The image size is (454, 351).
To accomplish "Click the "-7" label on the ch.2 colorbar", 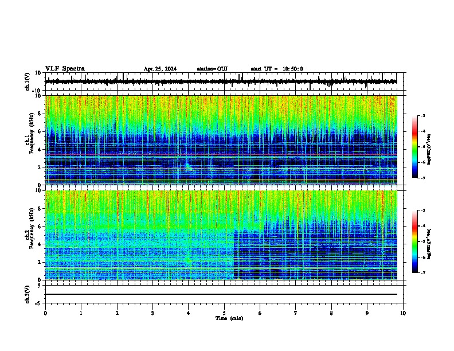I will [422, 272].
